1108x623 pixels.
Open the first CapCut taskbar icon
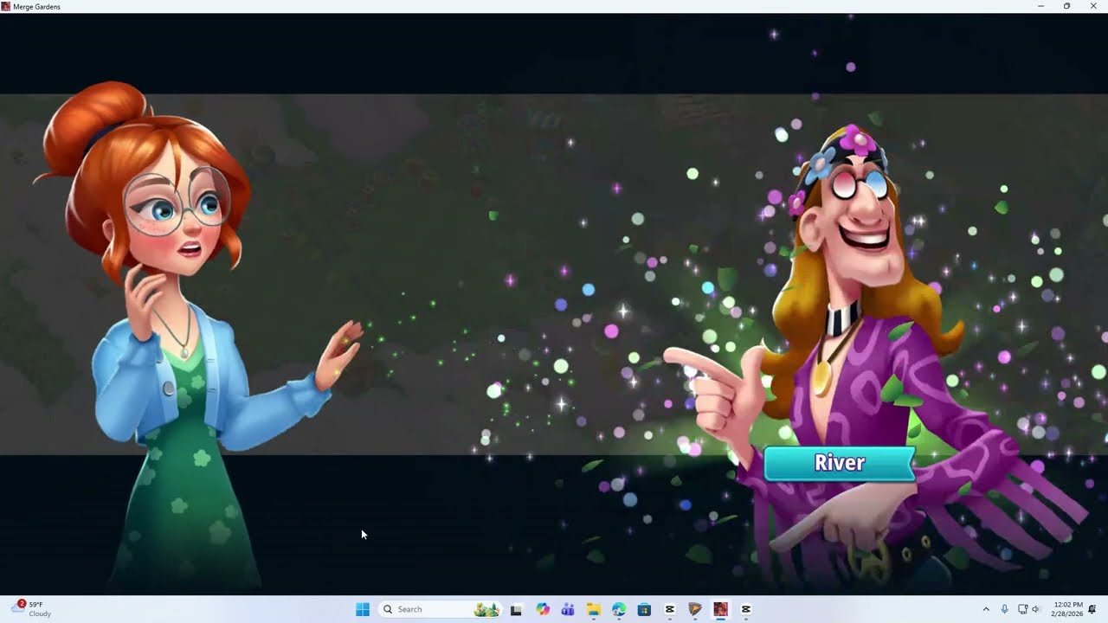click(x=669, y=609)
